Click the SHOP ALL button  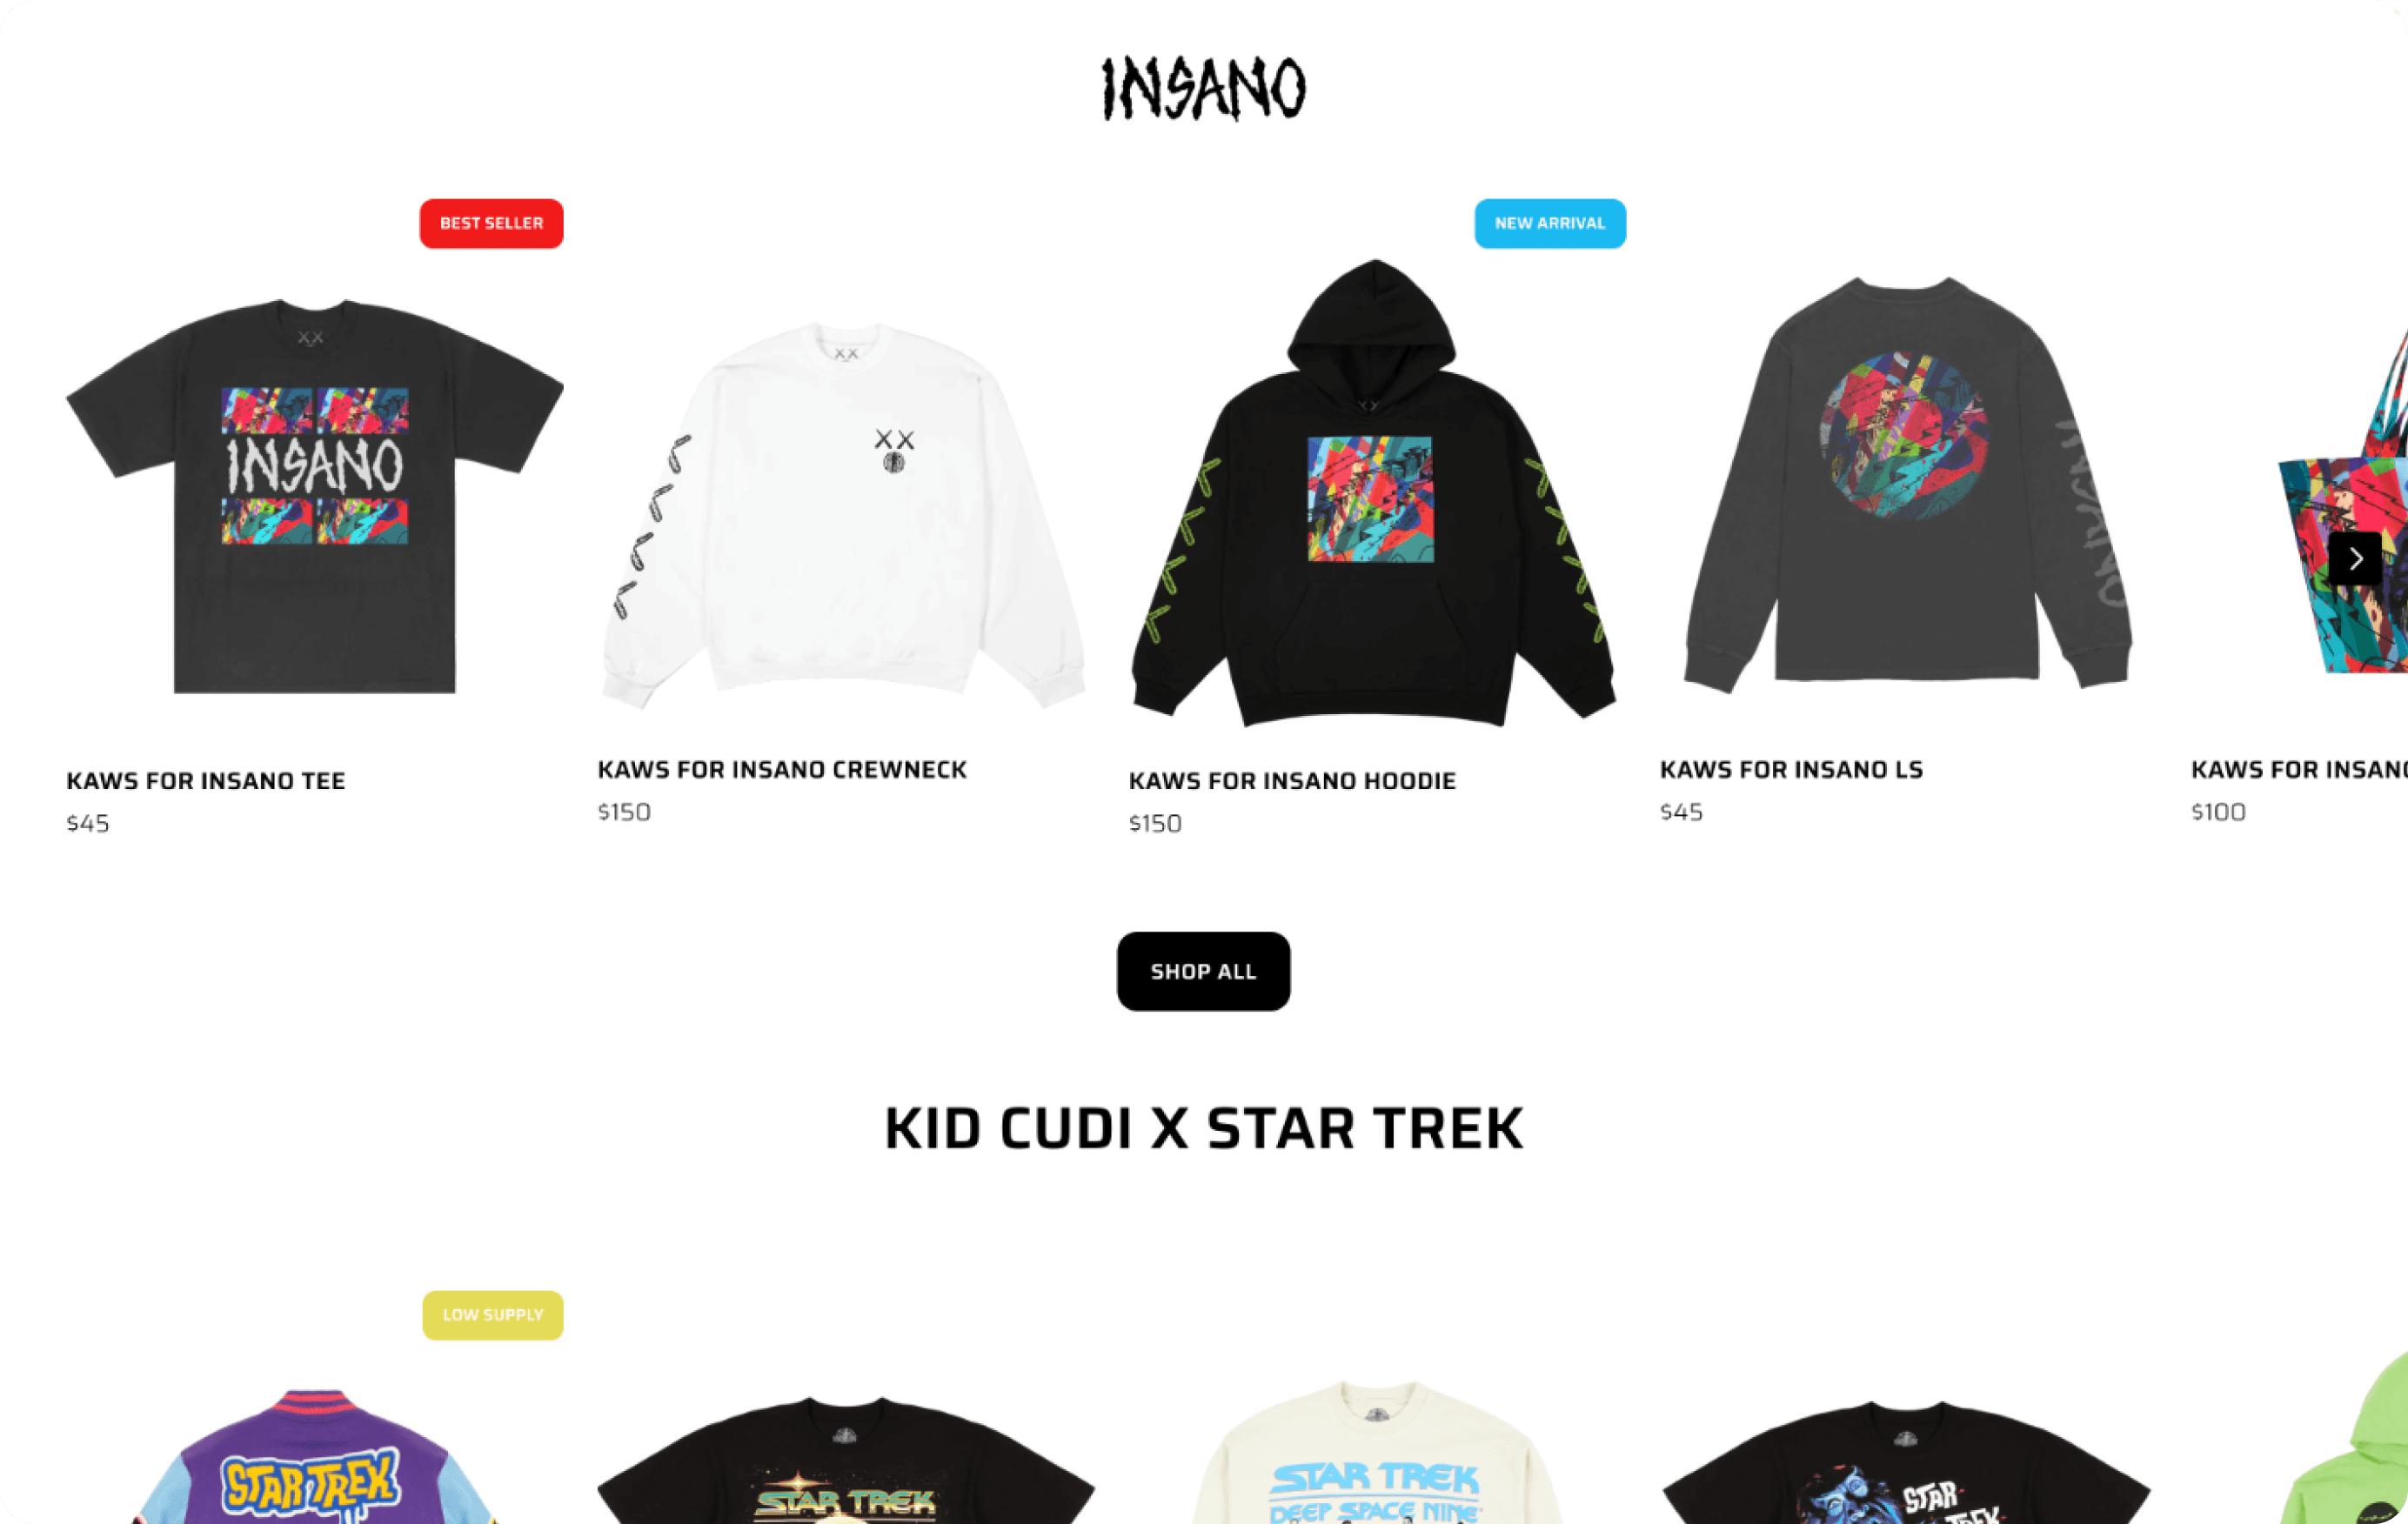pos(1203,971)
